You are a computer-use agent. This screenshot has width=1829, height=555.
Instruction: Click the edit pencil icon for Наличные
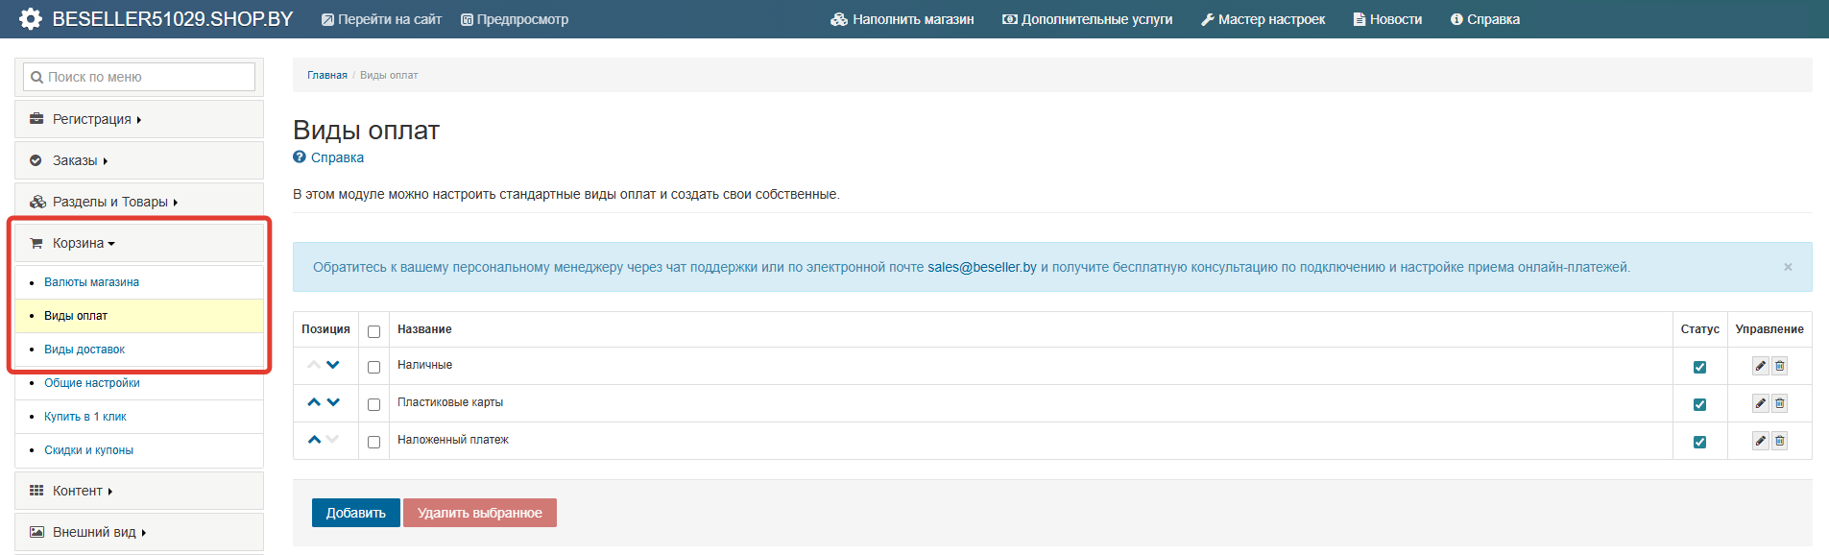tap(1760, 366)
